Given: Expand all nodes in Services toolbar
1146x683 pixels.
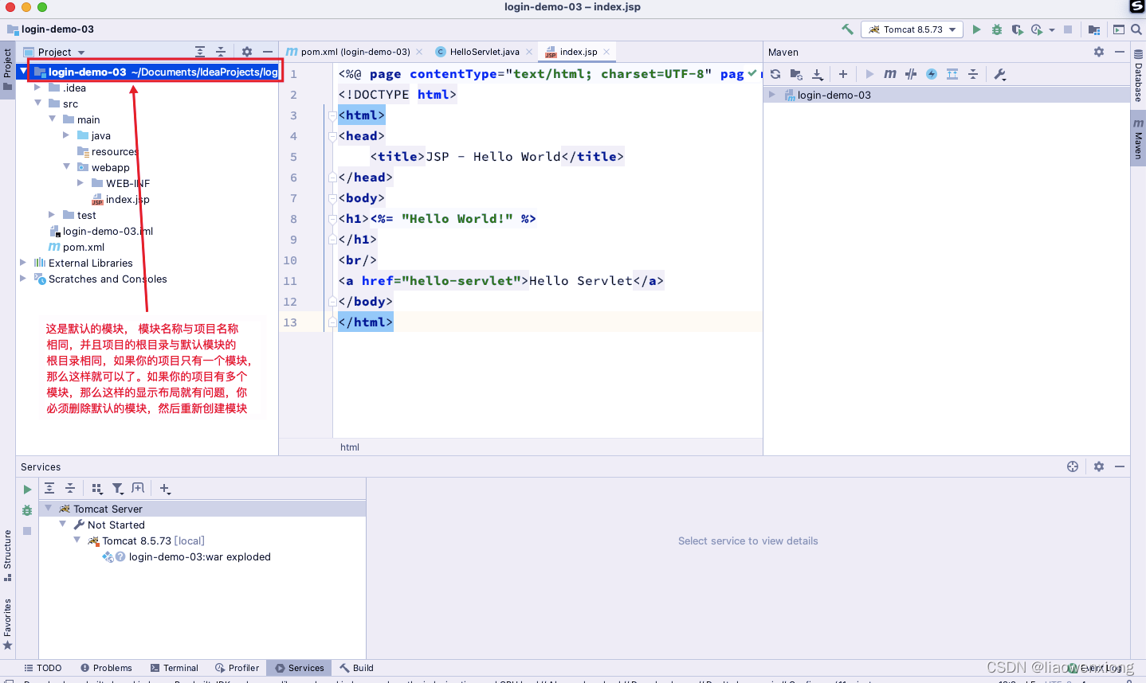Looking at the screenshot, I should (49, 489).
